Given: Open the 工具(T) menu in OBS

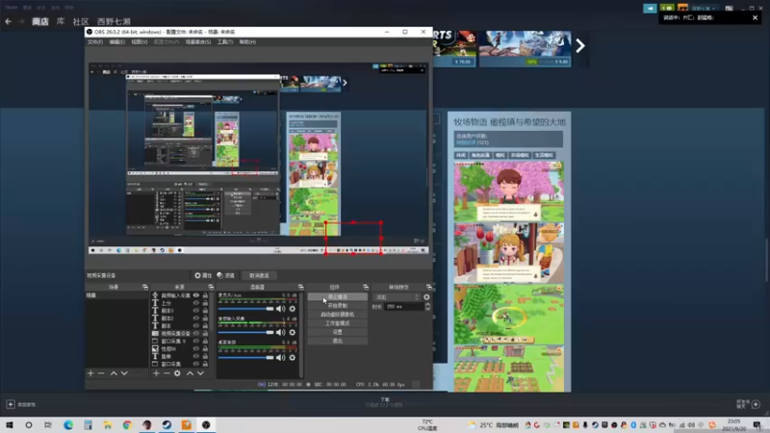Looking at the screenshot, I should (225, 42).
